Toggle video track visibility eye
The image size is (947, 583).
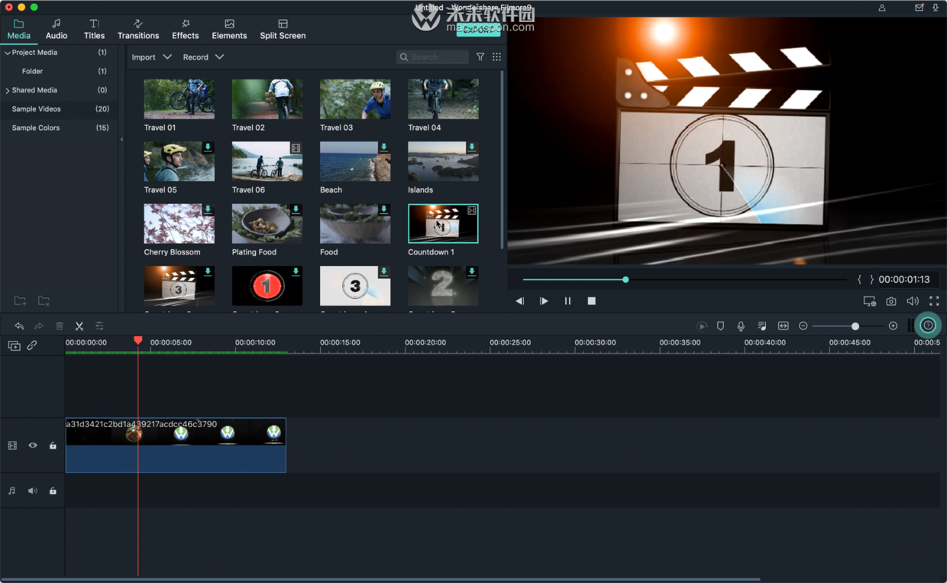pyautogui.click(x=33, y=445)
